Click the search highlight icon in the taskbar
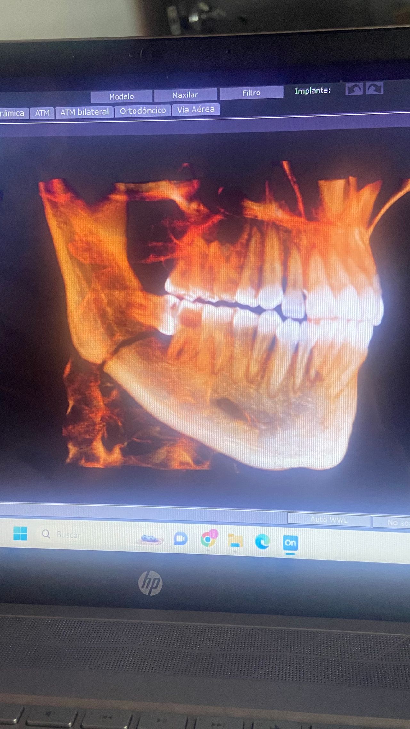The width and height of the screenshot is (410, 729). coord(151,539)
